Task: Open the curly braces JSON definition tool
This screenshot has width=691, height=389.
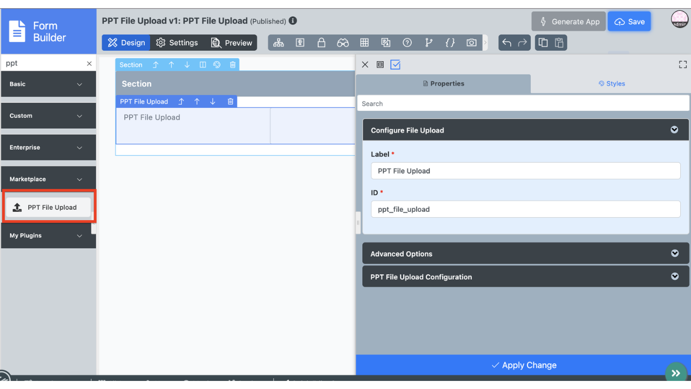Action: tap(450, 43)
